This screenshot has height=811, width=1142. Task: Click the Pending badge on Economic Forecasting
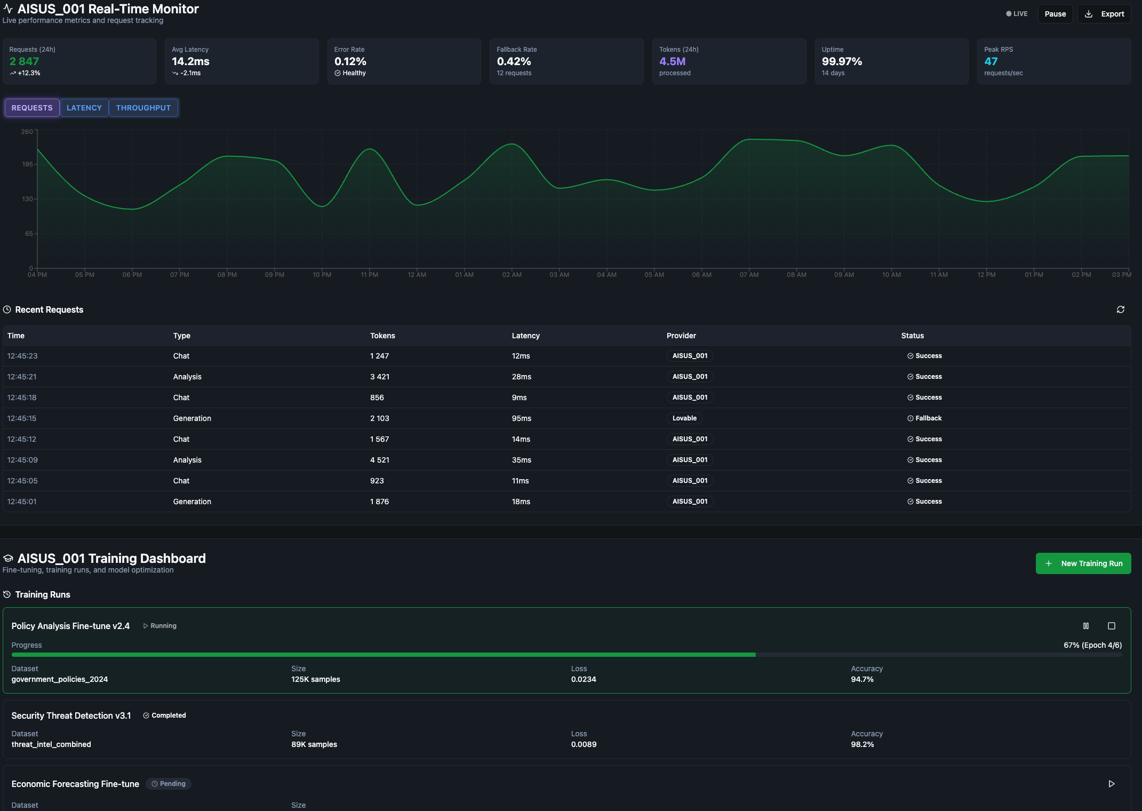point(168,784)
